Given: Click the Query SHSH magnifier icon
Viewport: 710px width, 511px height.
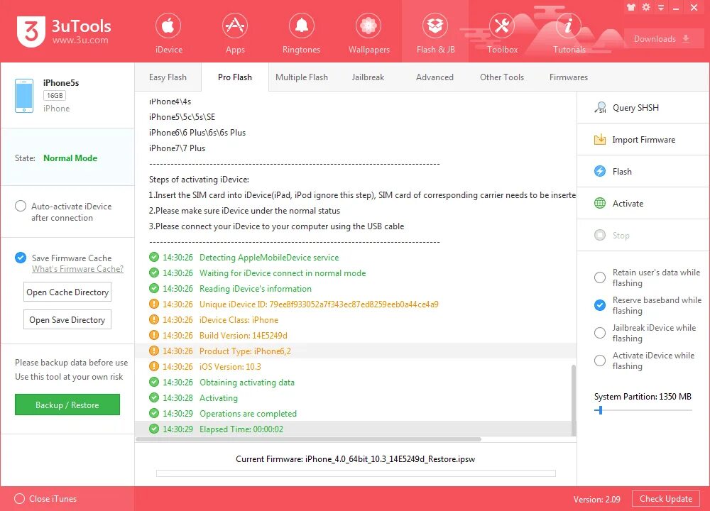Looking at the screenshot, I should click(x=600, y=108).
